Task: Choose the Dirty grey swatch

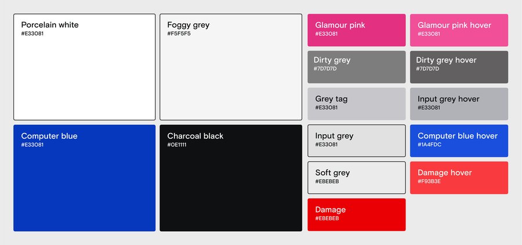Action: [x=356, y=67]
